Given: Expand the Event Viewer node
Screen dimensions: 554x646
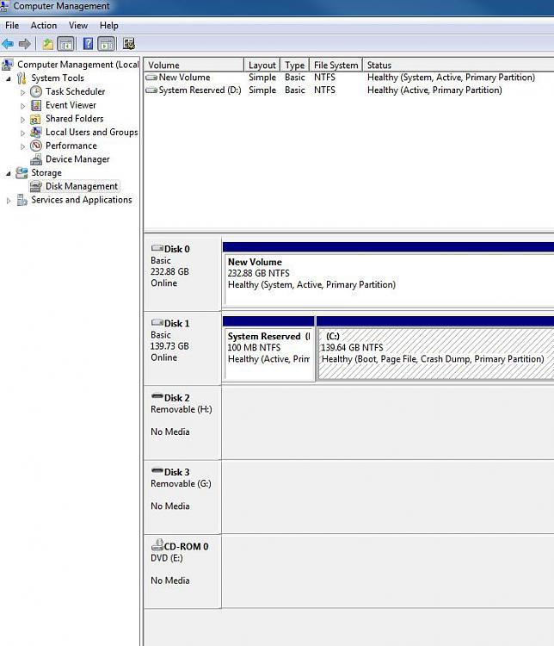Looking at the screenshot, I should click(x=22, y=106).
